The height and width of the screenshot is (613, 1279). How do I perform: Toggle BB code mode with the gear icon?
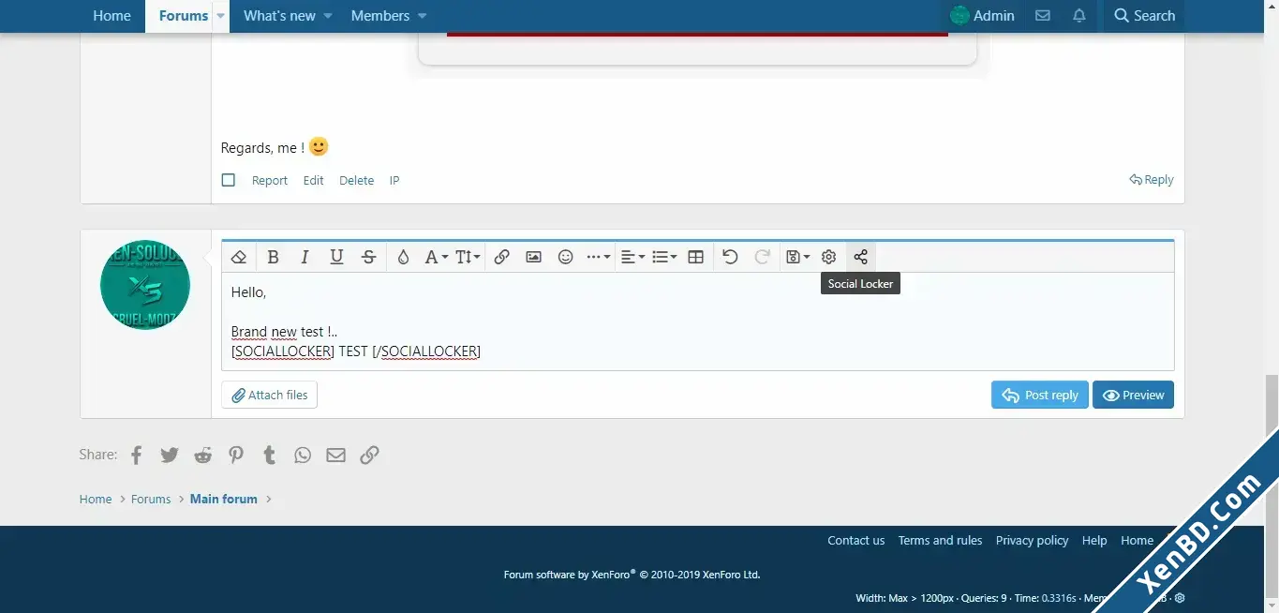[x=828, y=257]
